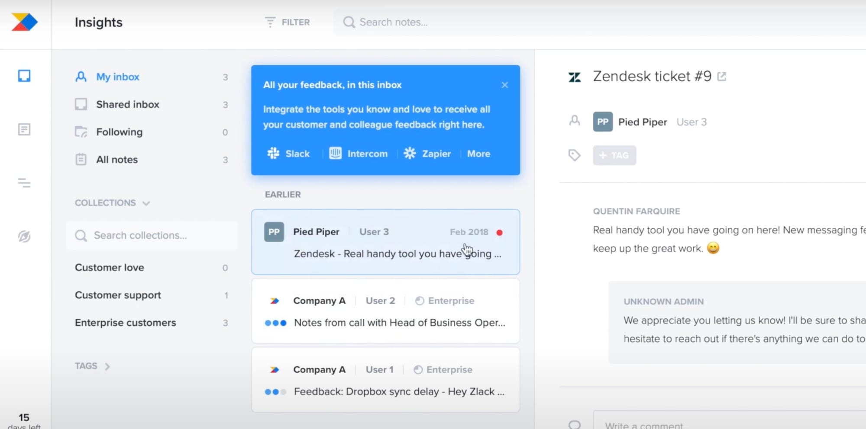The width and height of the screenshot is (866, 429).
Task: Click Pied Piper company name in note details
Action: point(643,122)
